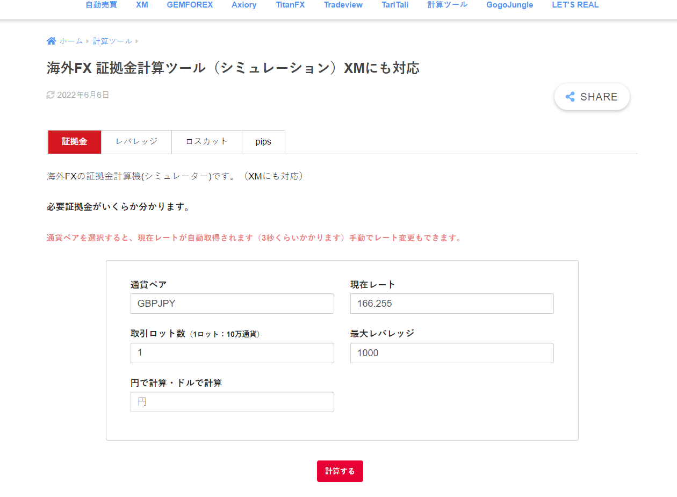Click the refresh icon beside the date

(51, 95)
